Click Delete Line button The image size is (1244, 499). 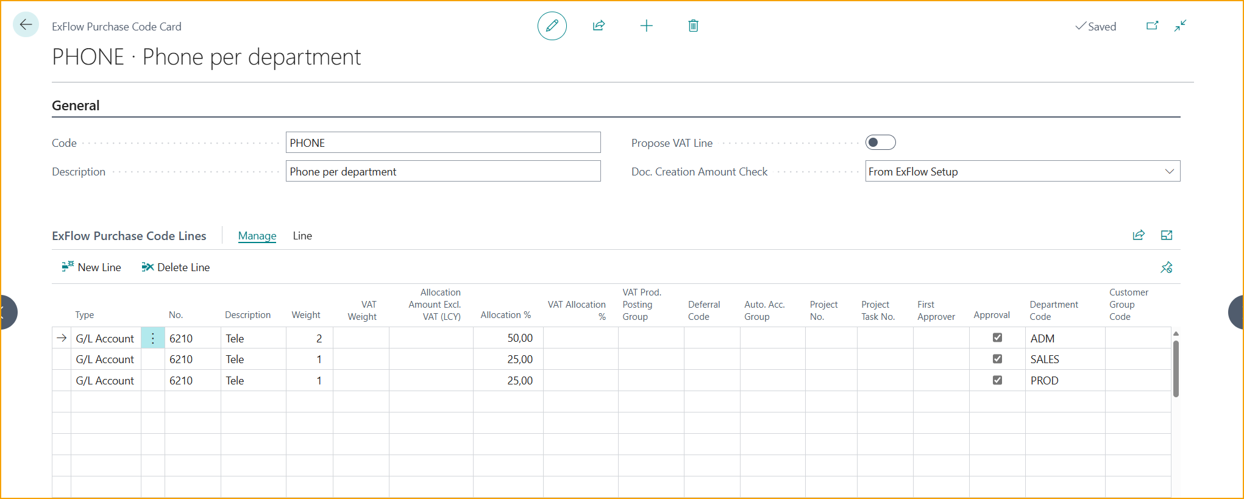[176, 267]
